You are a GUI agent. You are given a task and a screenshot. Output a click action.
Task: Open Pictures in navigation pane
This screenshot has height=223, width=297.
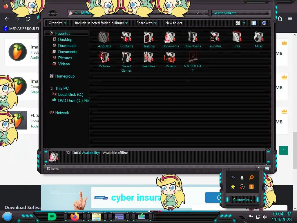[x=65, y=58]
